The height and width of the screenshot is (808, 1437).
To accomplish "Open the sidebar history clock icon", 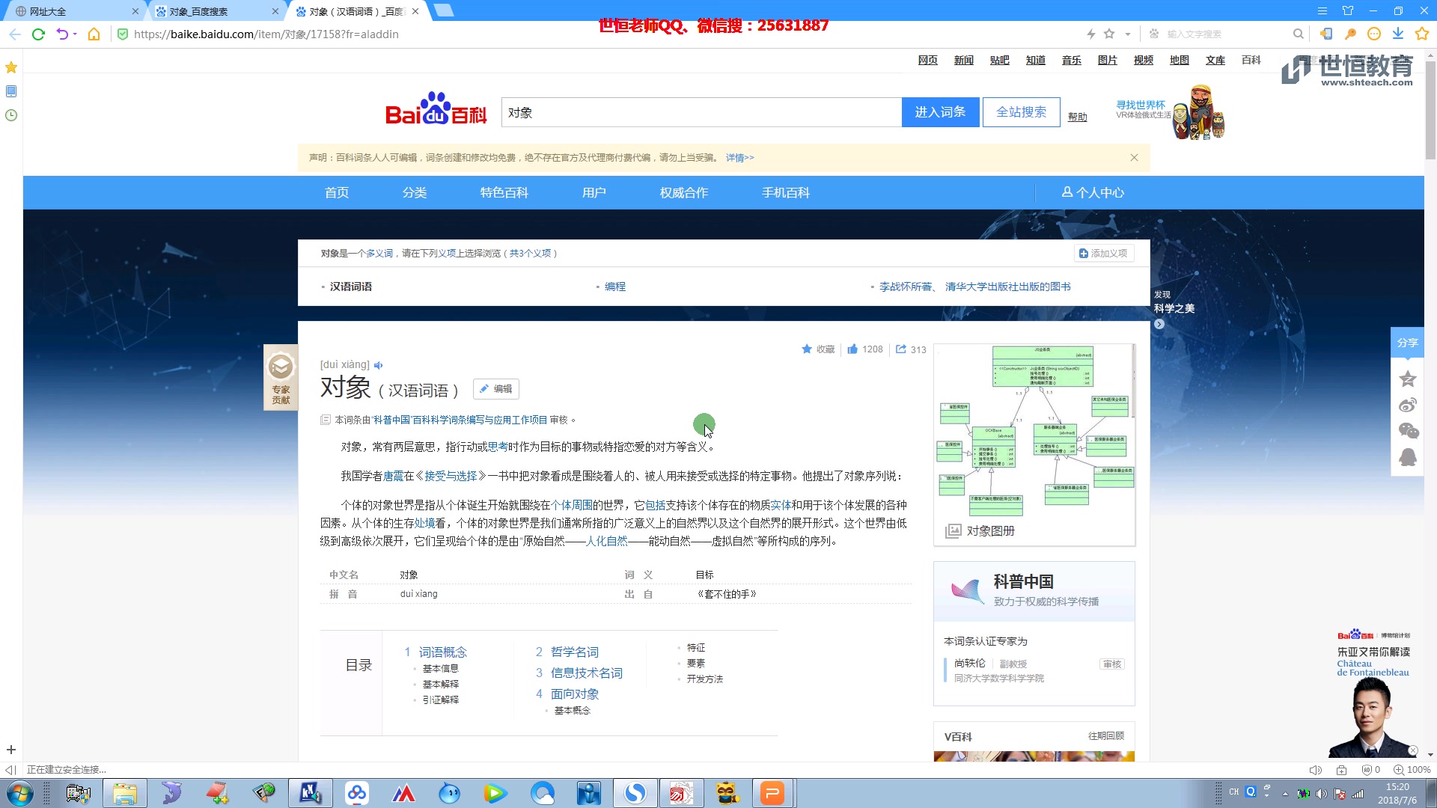I will coord(11,115).
